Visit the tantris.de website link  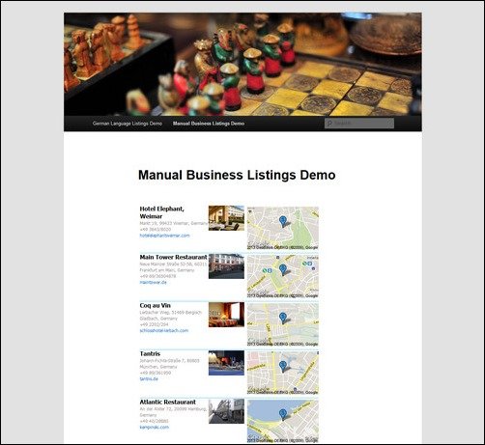(149, 378)
